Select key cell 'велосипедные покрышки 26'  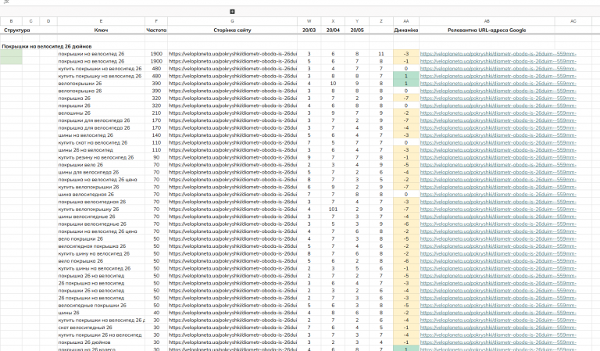point(101,306)
